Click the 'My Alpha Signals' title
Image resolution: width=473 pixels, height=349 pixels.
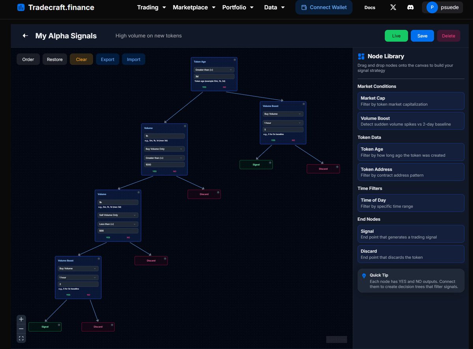click(66, 36)
